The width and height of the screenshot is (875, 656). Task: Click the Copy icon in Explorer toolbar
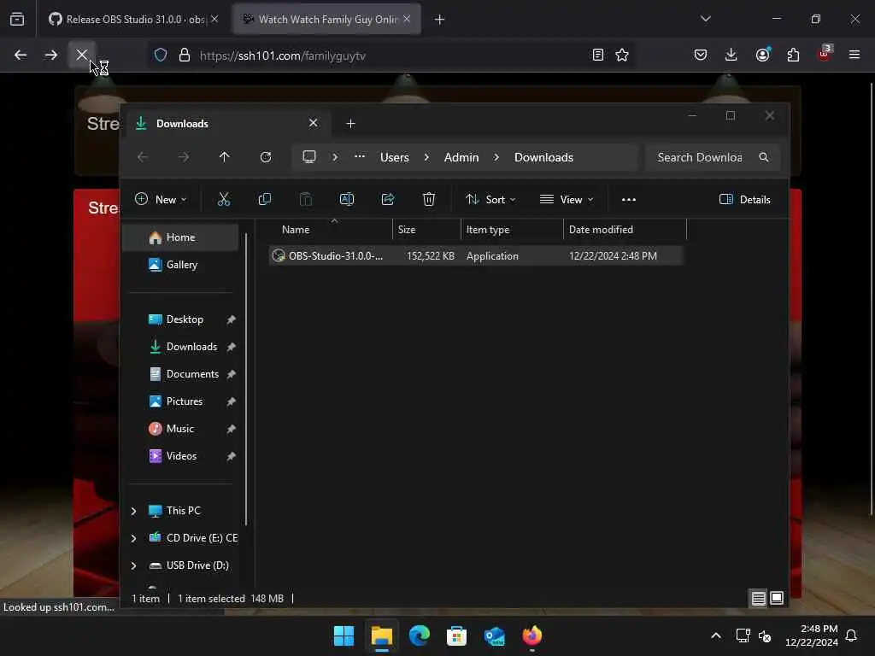click(x=265, y=199)
